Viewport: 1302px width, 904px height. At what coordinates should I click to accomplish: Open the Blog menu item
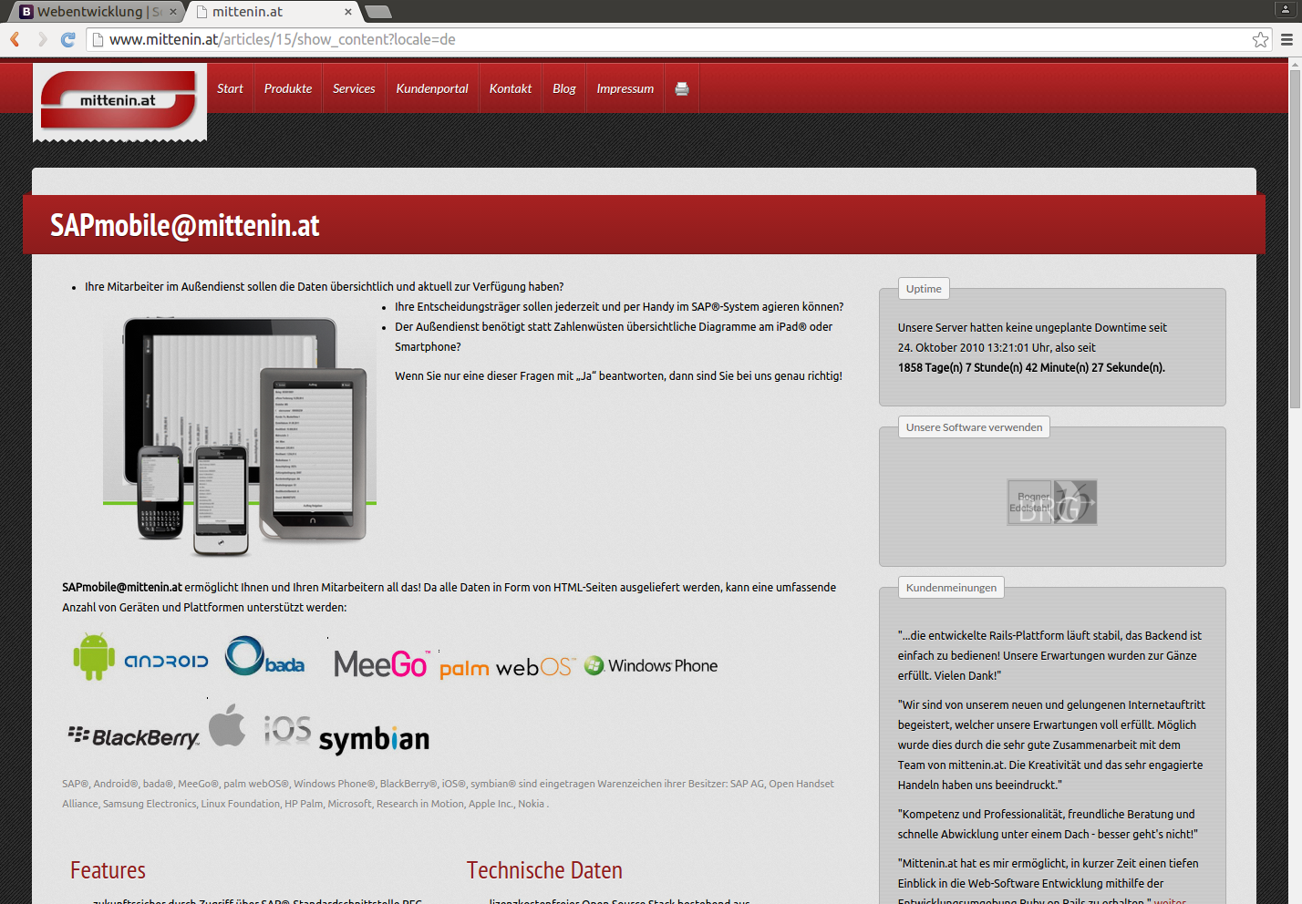pos(564,88)
